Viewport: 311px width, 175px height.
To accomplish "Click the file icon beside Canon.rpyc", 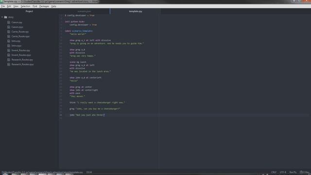I will pyautogui.click(x=9, y=27).
